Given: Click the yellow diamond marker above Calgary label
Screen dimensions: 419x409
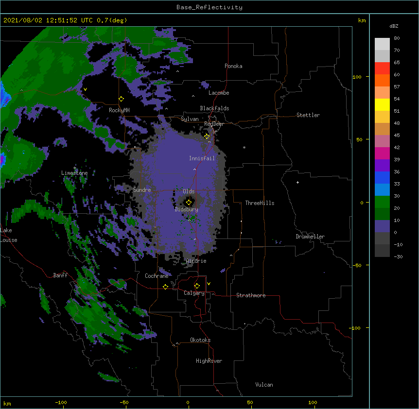Looking at the screenshot, I should coord(197,286).
